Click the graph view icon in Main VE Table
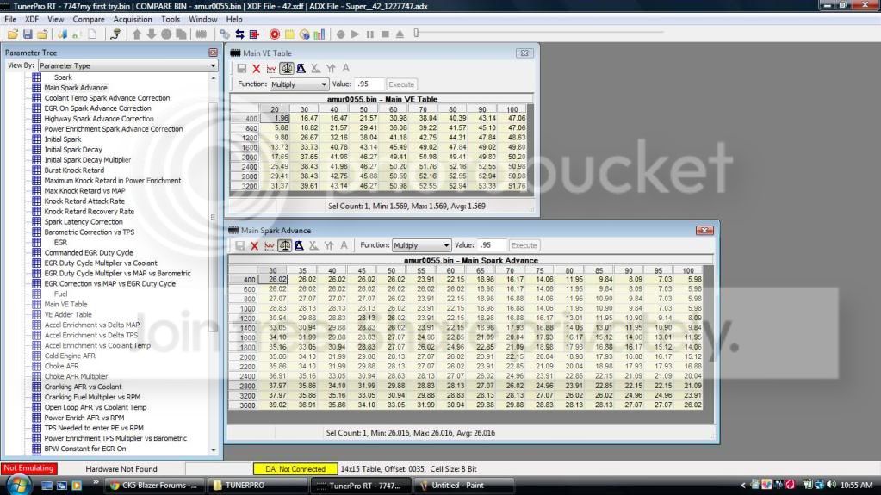Screen dimensions: 881x495 [271, 69]
